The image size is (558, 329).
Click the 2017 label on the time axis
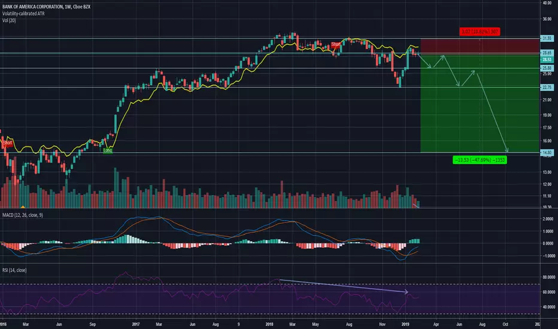pyautogui.click(x=136, y=324)
